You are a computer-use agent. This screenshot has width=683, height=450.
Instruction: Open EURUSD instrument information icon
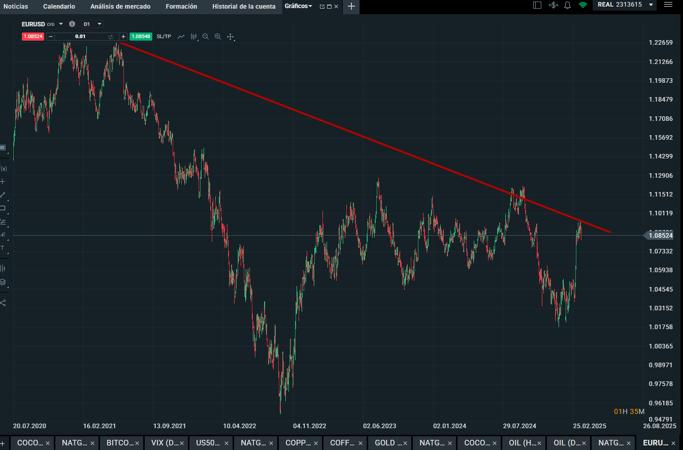72,24
